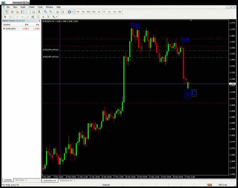Click the chart shift triangle marker
The width and height of the screenshot is (238, 188).
point(191,20)
